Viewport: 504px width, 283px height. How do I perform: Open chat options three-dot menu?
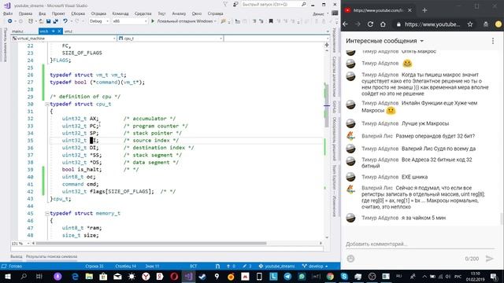(493, 41)
